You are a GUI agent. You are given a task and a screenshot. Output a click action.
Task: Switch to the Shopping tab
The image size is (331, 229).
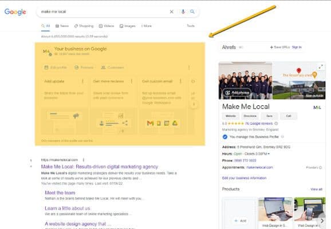[84, 26]
